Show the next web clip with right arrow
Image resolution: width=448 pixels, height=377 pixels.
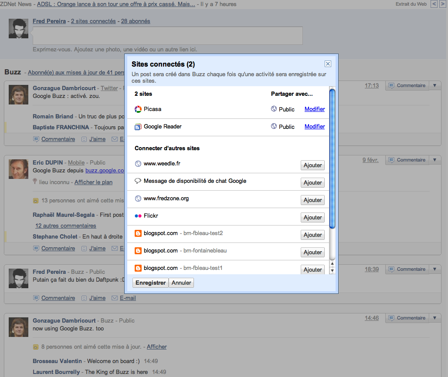(x=442, y=4)
